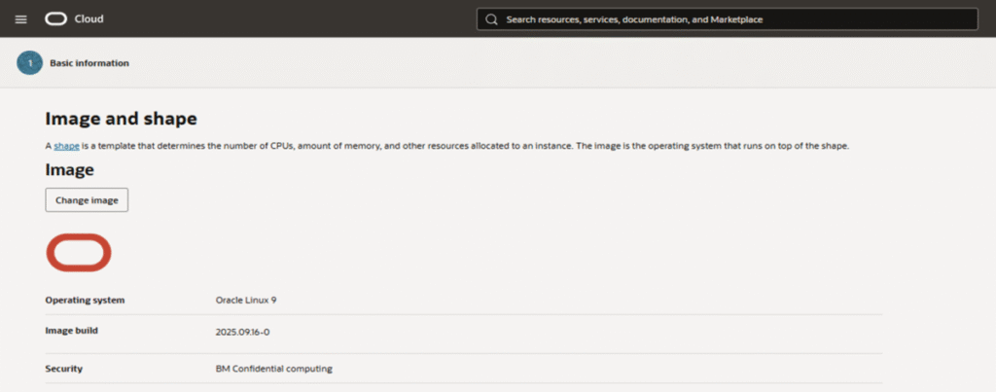The height and width of the screenshot is (392, 996).
Task: Select the BM Confidential computing value
Action: pyautogui.click(x=274, y=369)
